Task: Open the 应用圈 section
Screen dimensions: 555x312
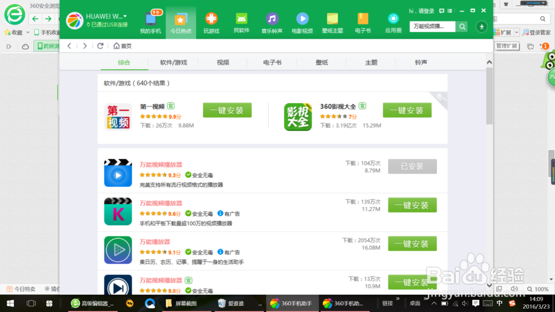Action: click(393, 23)
